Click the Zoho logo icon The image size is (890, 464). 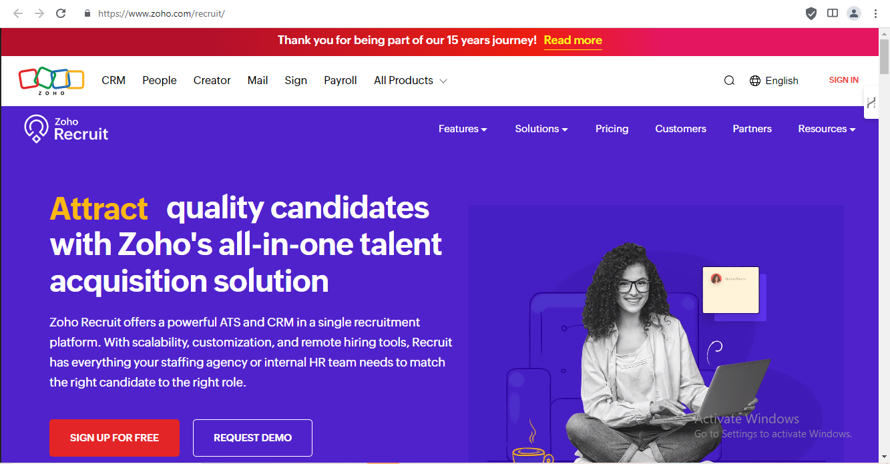point(51,80)
